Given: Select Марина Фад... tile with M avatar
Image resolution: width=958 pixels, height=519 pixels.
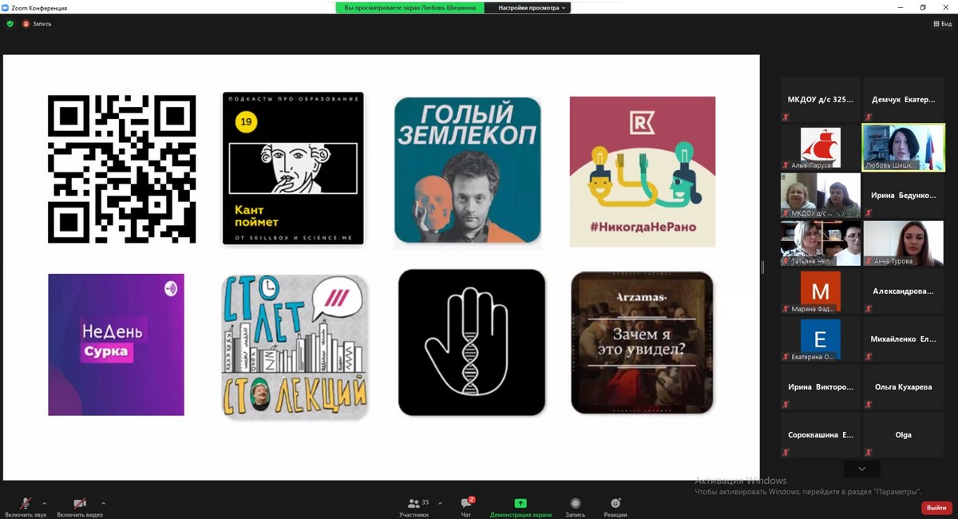Looking at the screenshot, I should pyautogui.click(x=821, y=291).
